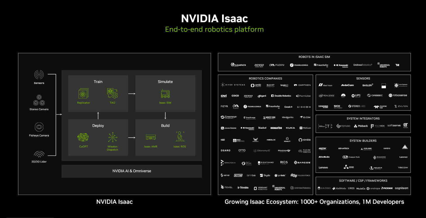Click the Double Robotics logo

(x=281, y=96)
